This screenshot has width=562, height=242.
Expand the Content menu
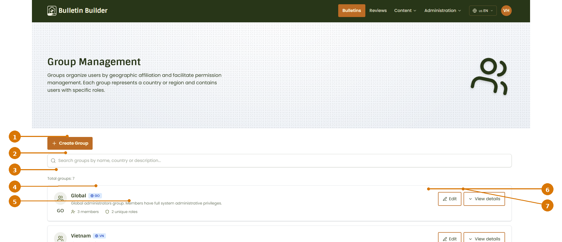(x=405, y=11)
